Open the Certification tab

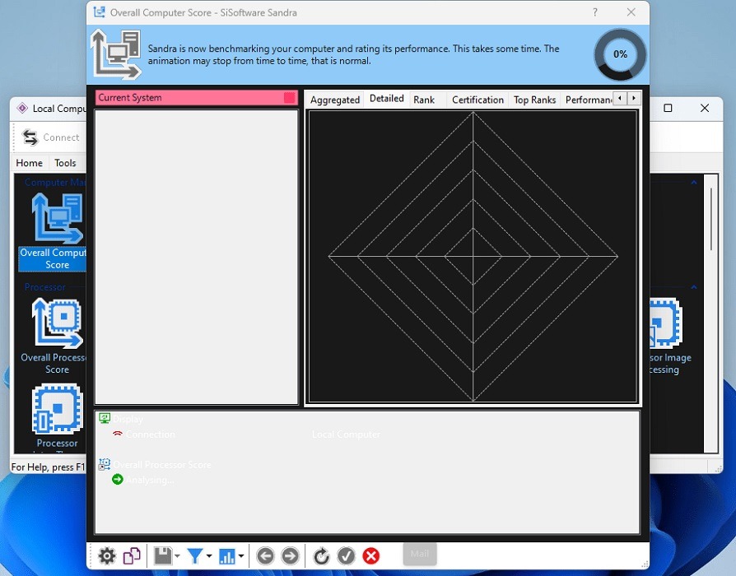tap(477, 99)
